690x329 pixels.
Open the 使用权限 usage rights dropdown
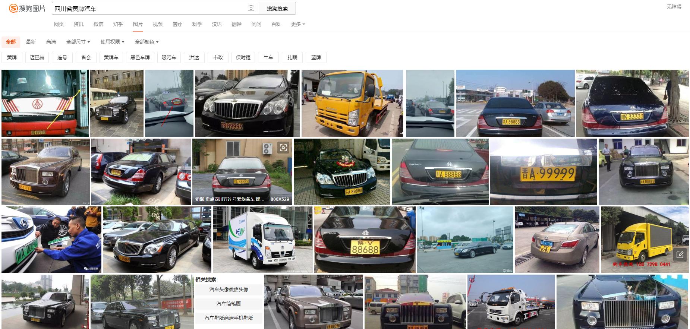click(x=112, y=42)
